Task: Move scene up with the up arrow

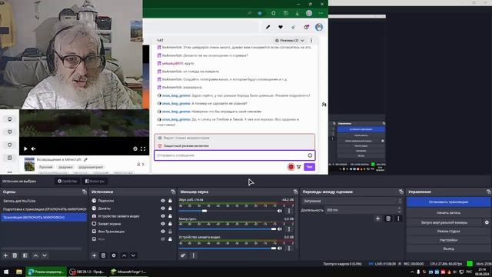Action: pyautogui.click(x=35, y=255)
